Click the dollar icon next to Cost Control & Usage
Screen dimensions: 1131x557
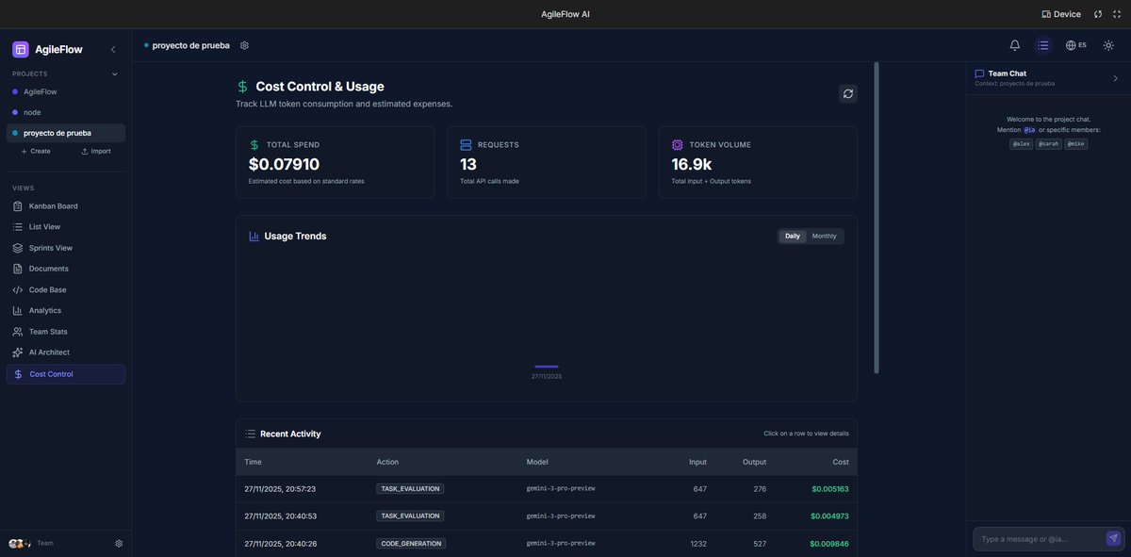click(243, 87)
